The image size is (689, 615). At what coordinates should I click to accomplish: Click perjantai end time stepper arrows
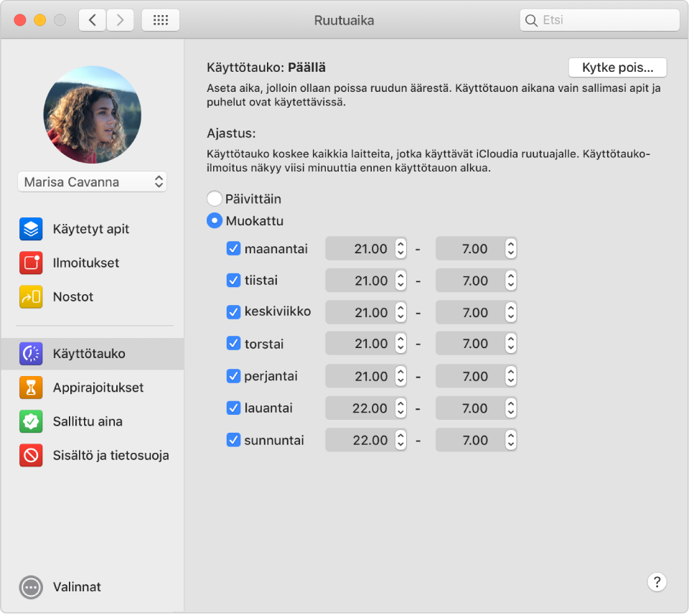pos(510,376)
